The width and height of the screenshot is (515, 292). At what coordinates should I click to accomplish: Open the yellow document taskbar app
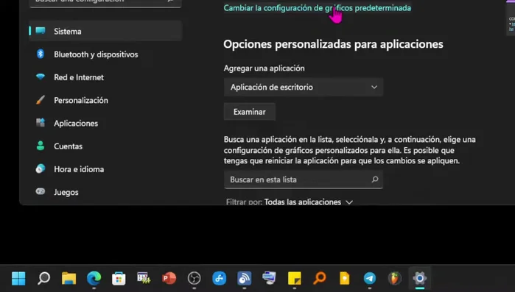(x=345, y=279)
